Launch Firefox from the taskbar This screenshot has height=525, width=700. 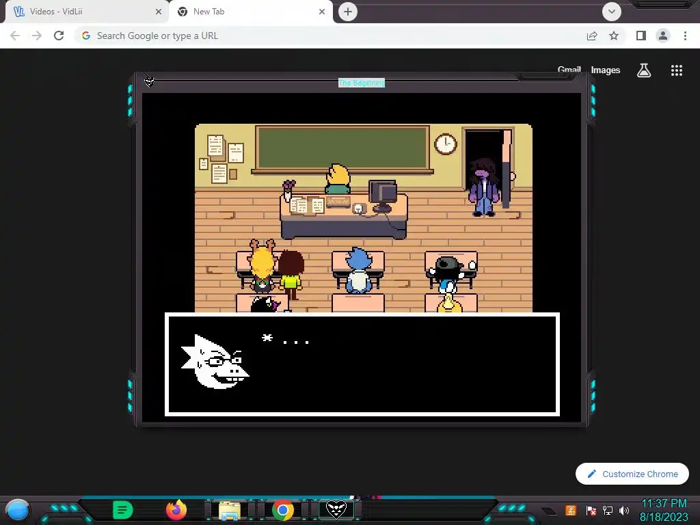pyautogui.click(x=176, y=510)
